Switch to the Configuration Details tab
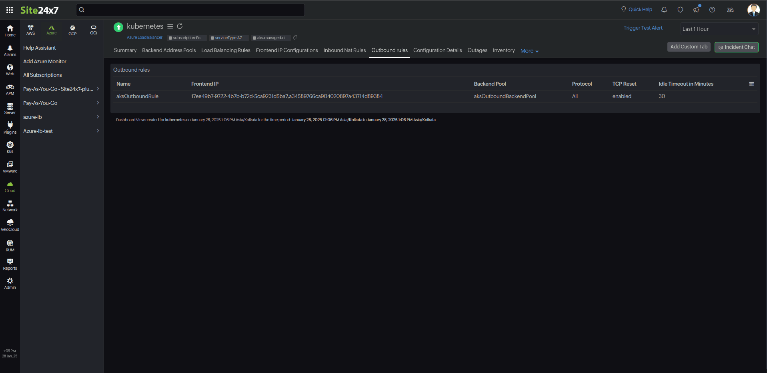767x373 pixels. 437,50
